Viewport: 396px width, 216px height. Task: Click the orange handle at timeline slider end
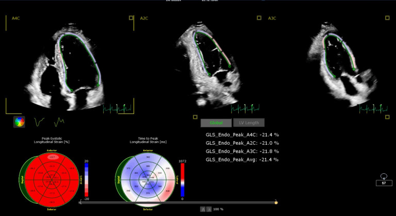tap(276, 202)
